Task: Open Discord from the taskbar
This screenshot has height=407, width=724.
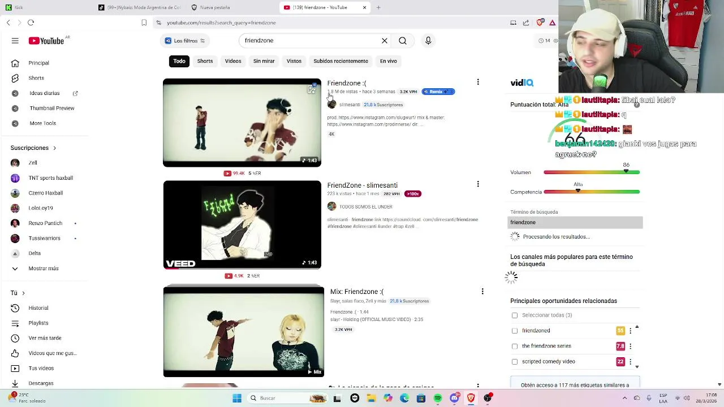Action: click(454, 398)
